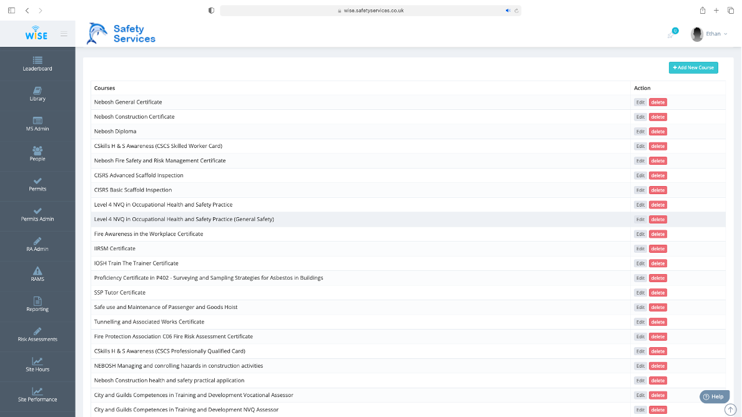
Task: Edit Fire Awareness in the Workplace Certificate
Action: 640,234
